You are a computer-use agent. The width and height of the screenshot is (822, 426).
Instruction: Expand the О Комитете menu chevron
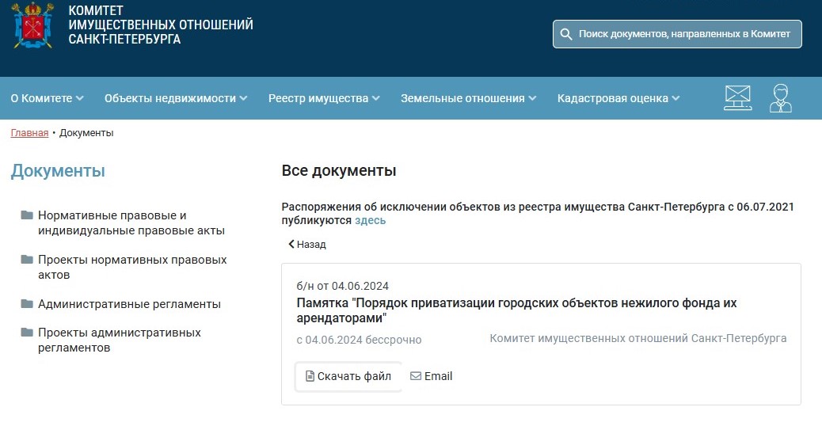click(80, 98)
